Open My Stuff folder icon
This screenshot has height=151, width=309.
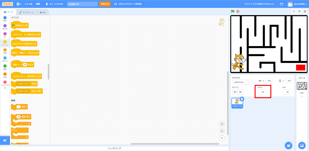pos(281,4)
